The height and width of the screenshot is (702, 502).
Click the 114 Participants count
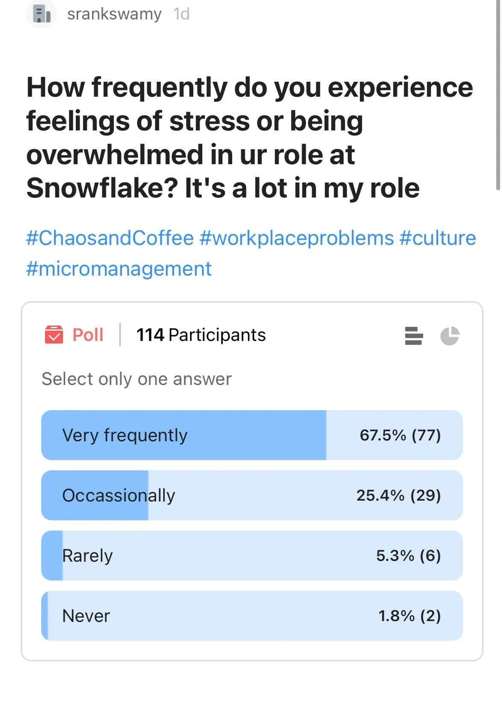pos(201,334)
